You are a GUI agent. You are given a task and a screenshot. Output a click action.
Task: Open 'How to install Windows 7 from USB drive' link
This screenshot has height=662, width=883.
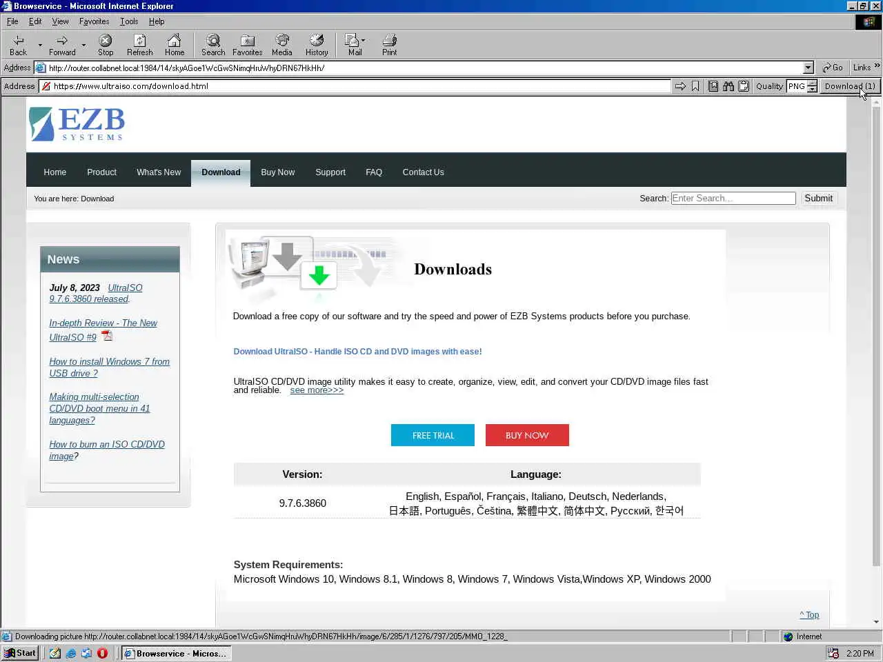click(109, 368)
